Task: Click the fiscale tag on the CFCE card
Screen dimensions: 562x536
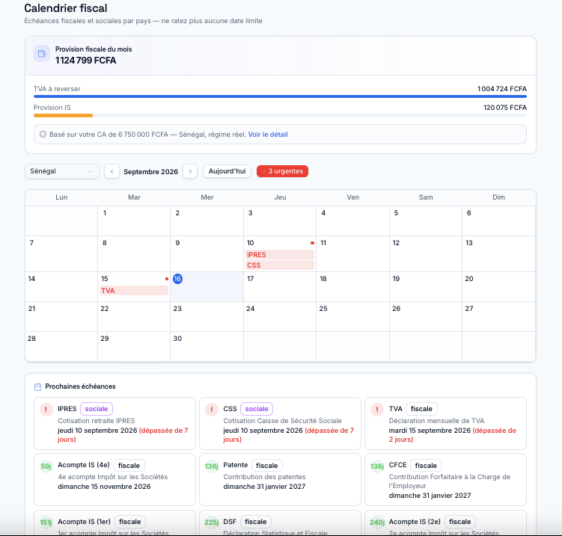Action: 426,466
